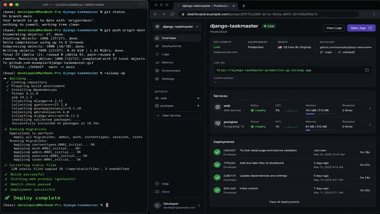Image resolution: width=380 pixels, height=214 pixels.
Task: Click the success check icon for deployment 7f3a2b1
Action: coord(217,165)
